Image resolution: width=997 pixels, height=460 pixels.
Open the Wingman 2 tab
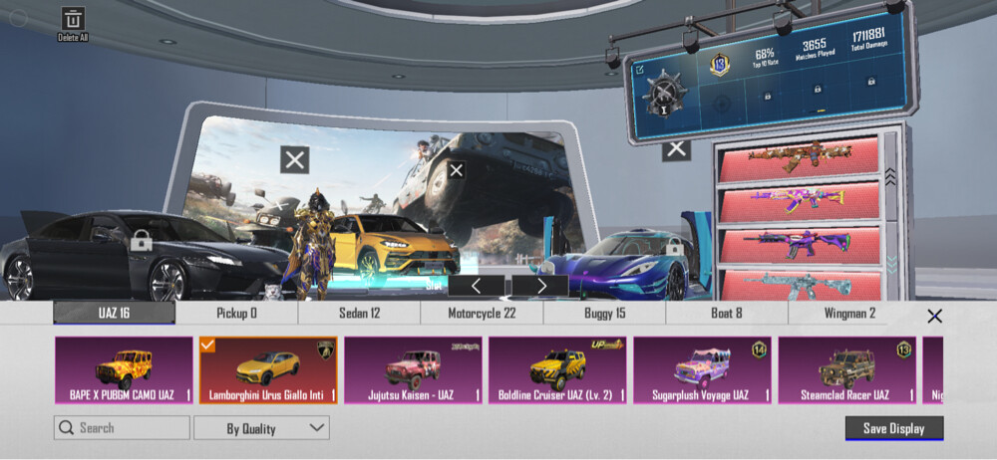click(849, 313)
